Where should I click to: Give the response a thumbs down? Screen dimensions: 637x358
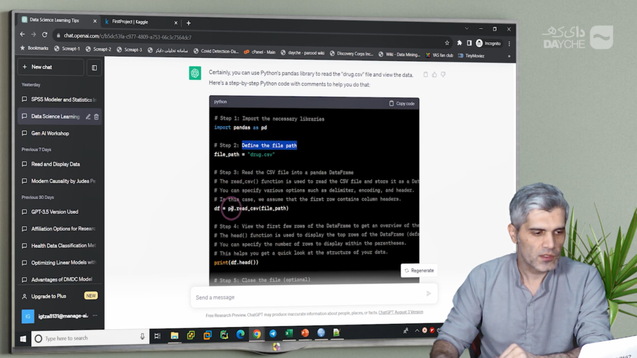pyautogui.click(x=443, y=75)
